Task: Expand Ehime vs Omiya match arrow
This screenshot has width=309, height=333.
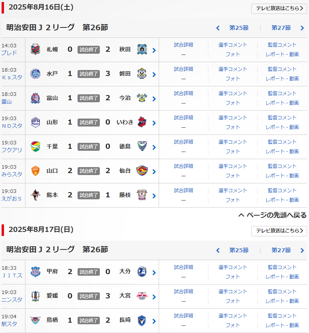Action: coord(154,297)
